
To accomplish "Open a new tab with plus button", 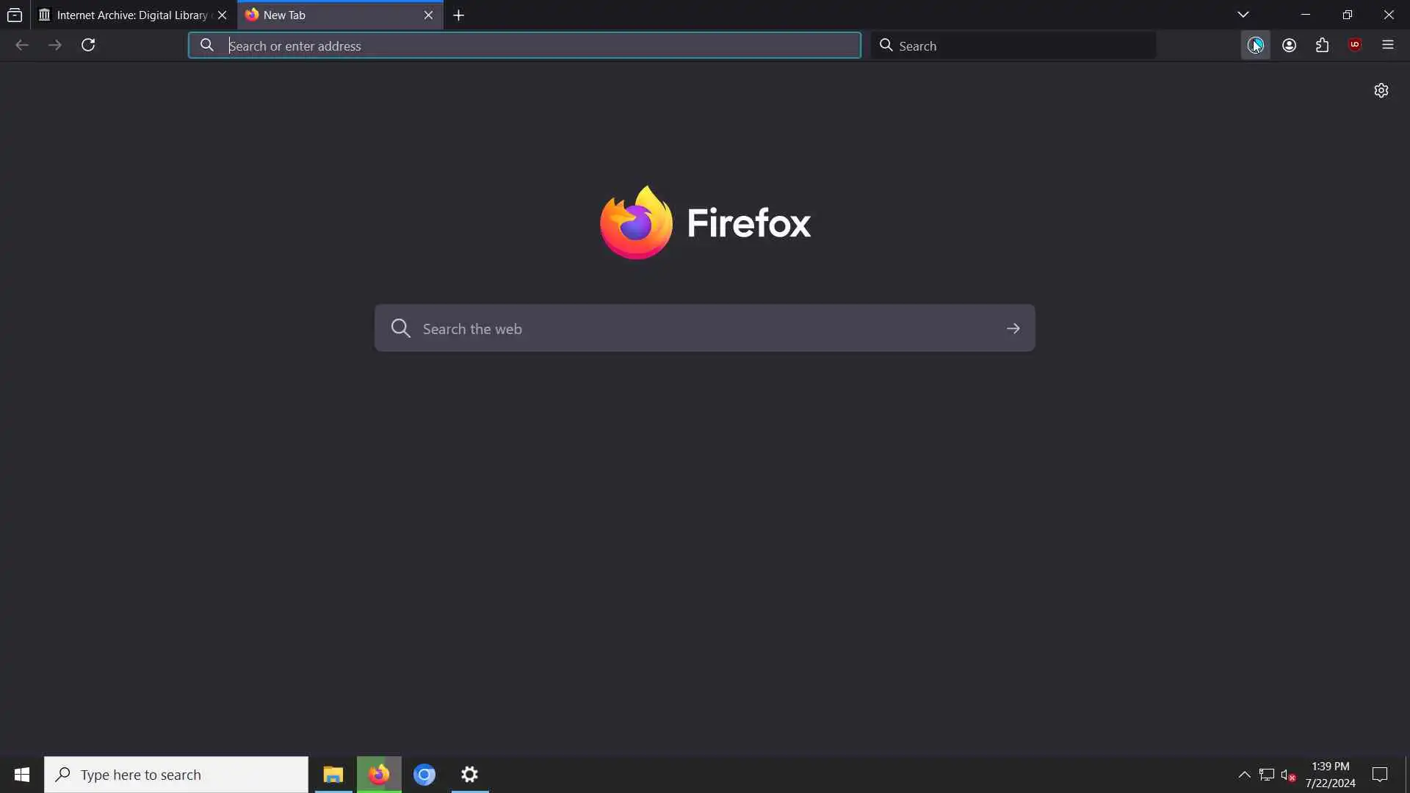I will [x=459, y=15].
